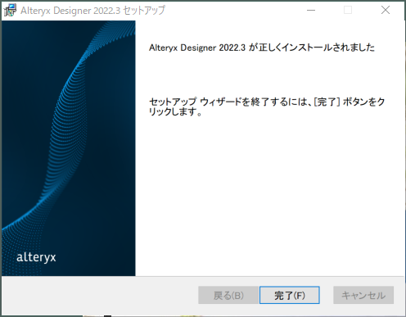The height and width of the screenshot is (317, 406).
Task: Click the window title 'Alteryx Designer 2022.3 セットアップ'
Action: coord(92,11)
